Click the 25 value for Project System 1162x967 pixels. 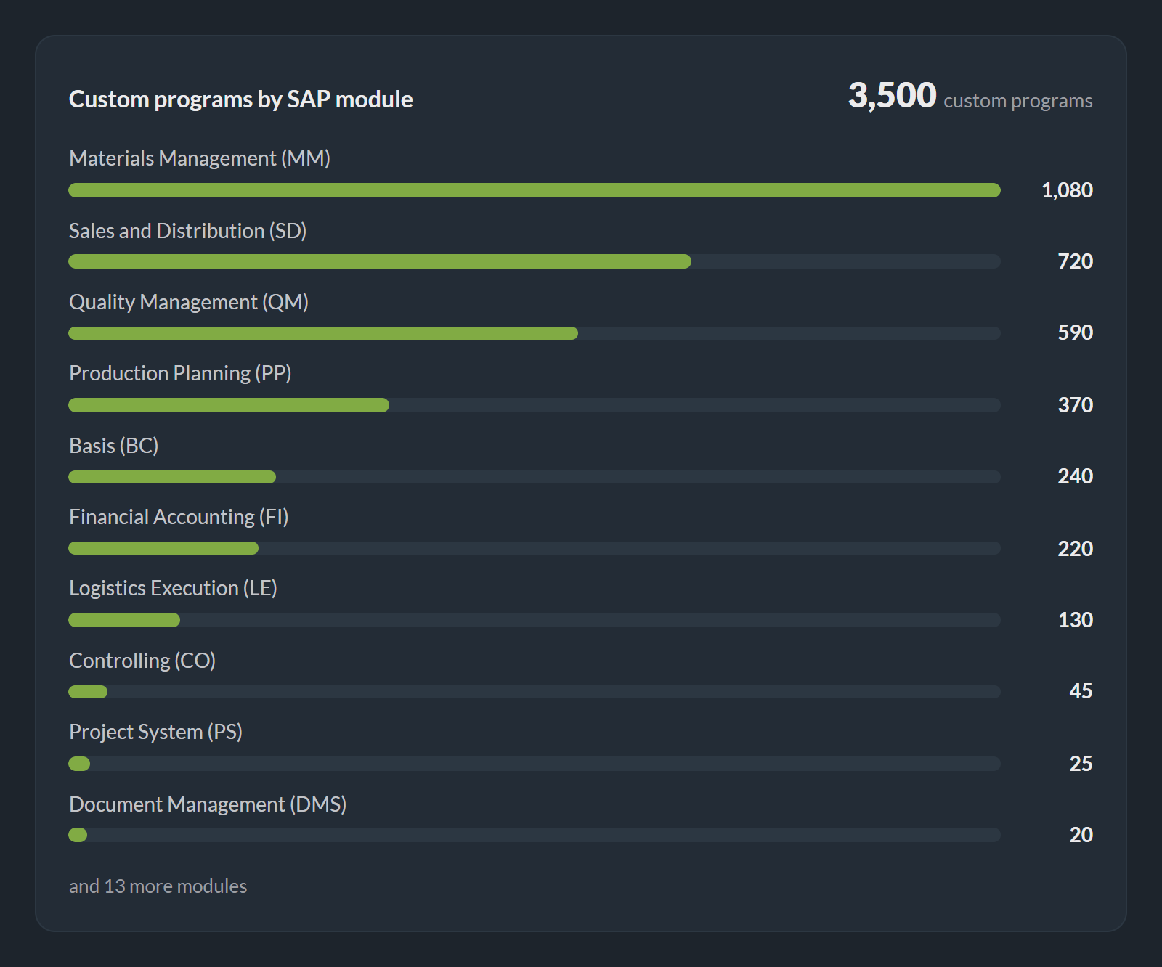pos(1081,764)
